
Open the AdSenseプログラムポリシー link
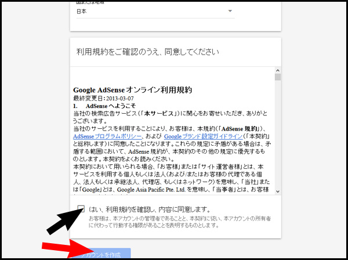coord(107,136)
